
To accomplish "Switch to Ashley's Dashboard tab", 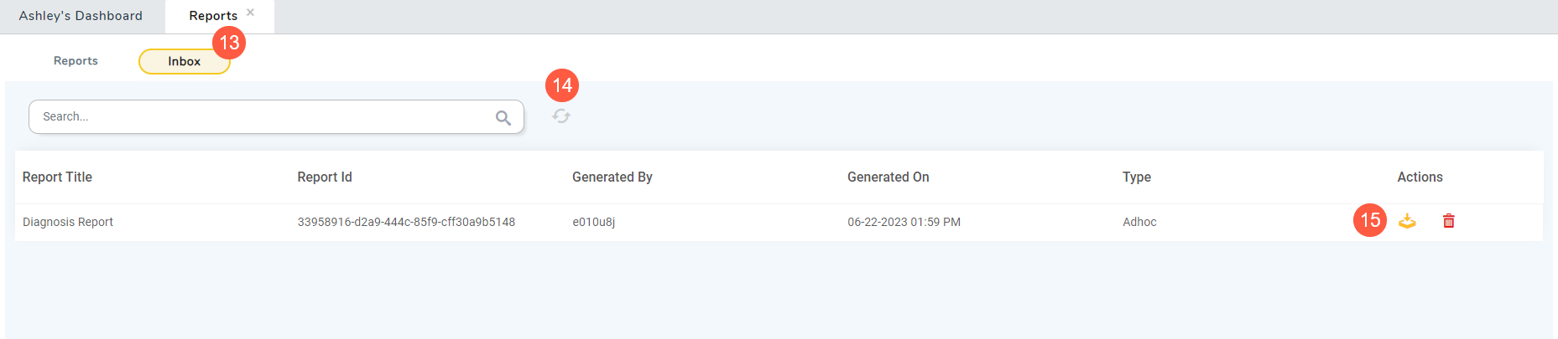I will tap(81, 16).
